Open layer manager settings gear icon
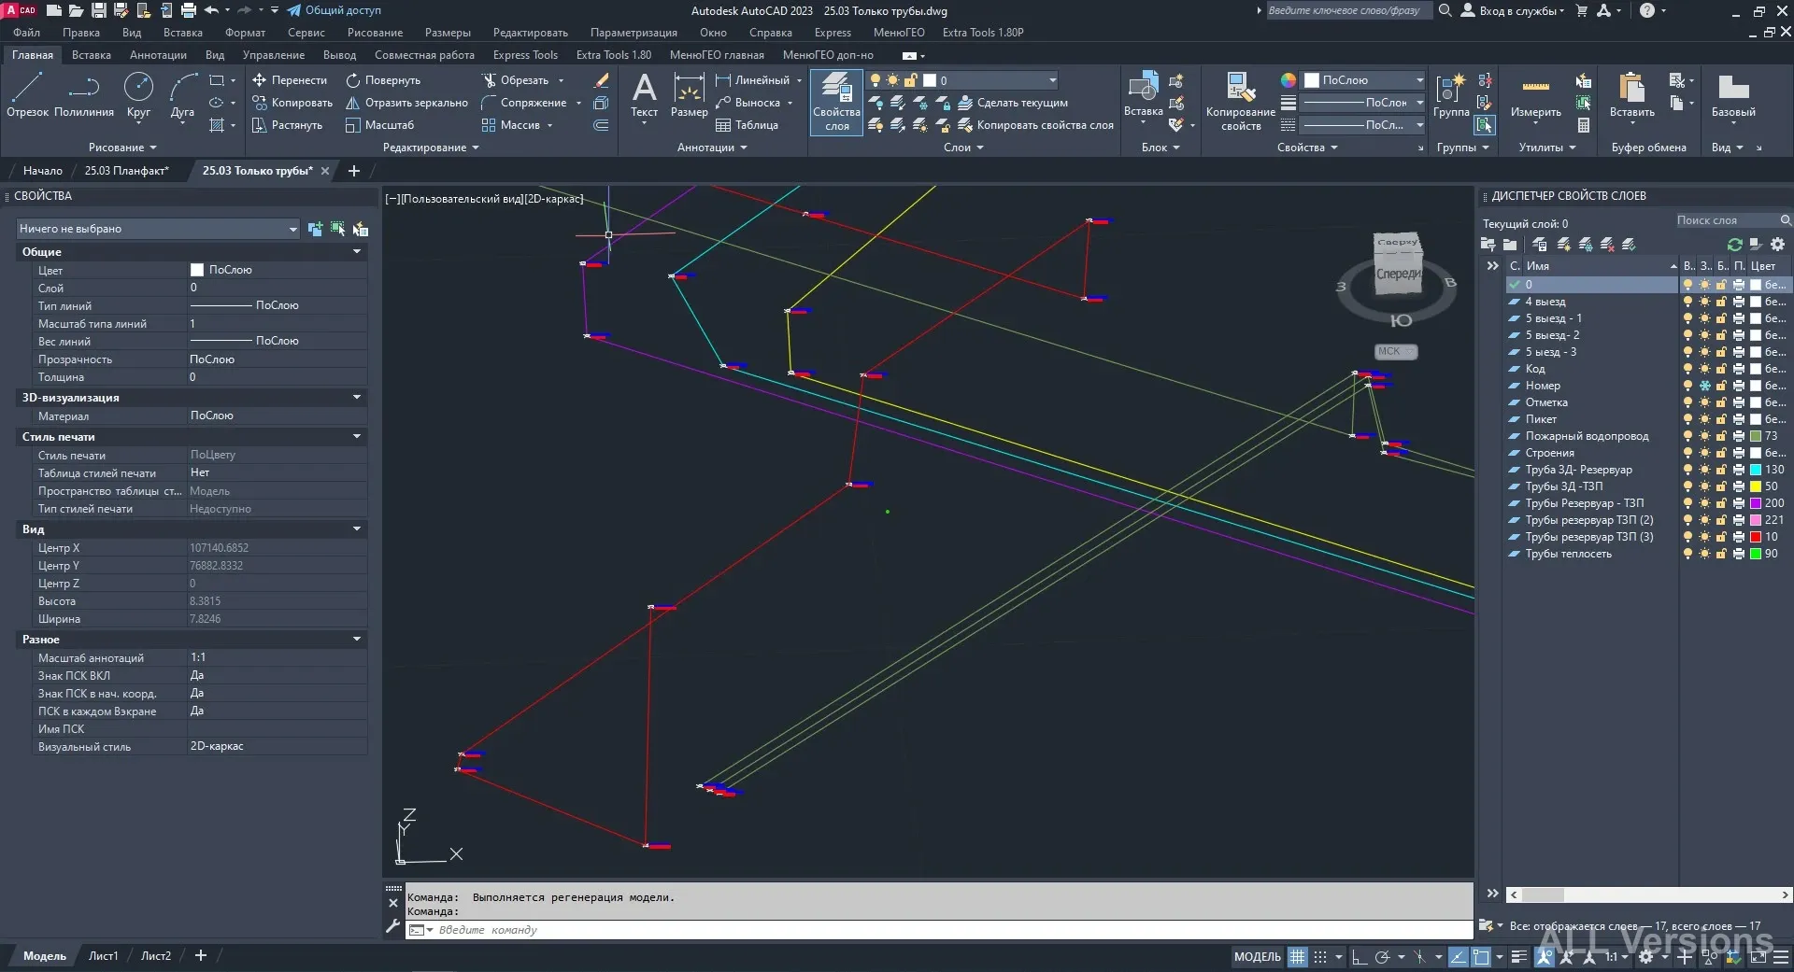This screenshot has height=972, width=1794. 1777,245
